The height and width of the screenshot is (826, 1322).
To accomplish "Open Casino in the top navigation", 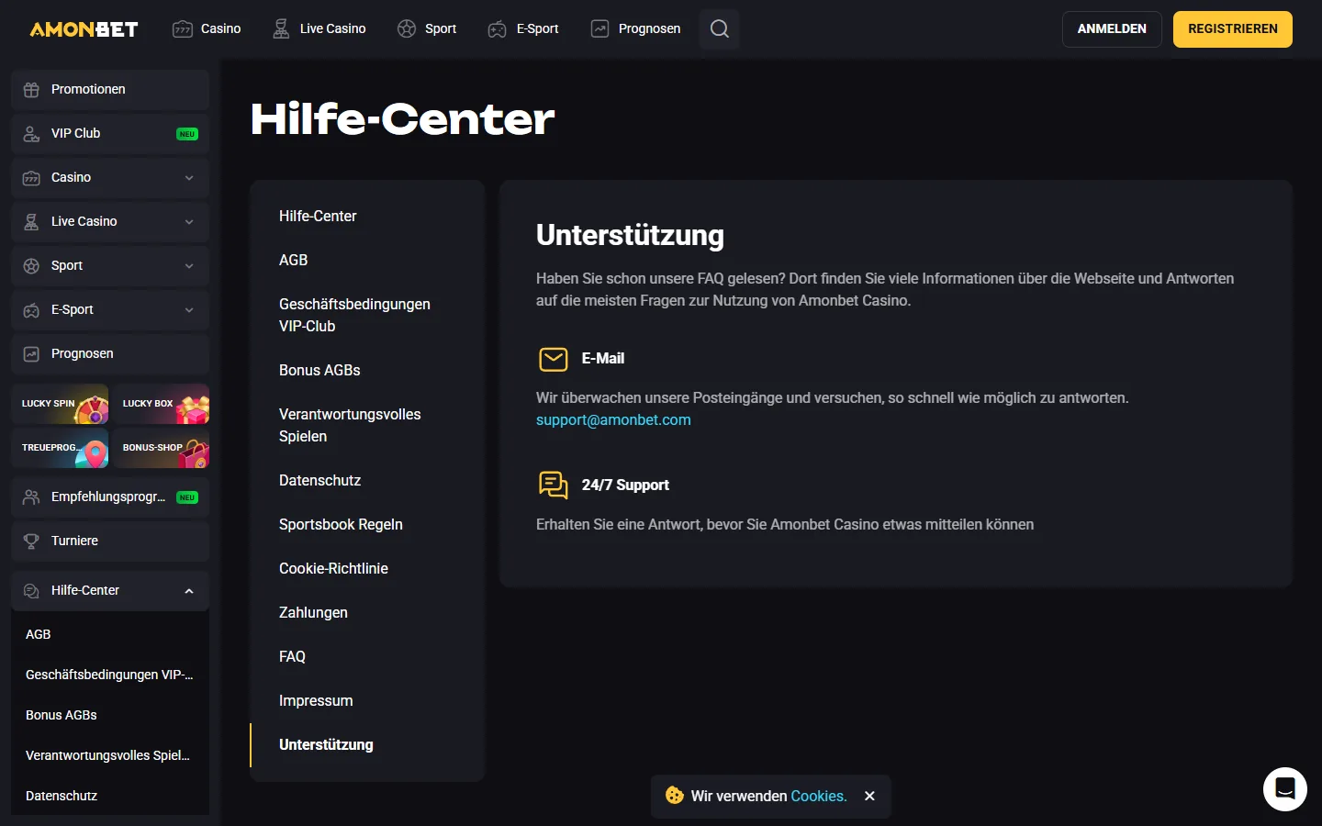I will [207, 29].
